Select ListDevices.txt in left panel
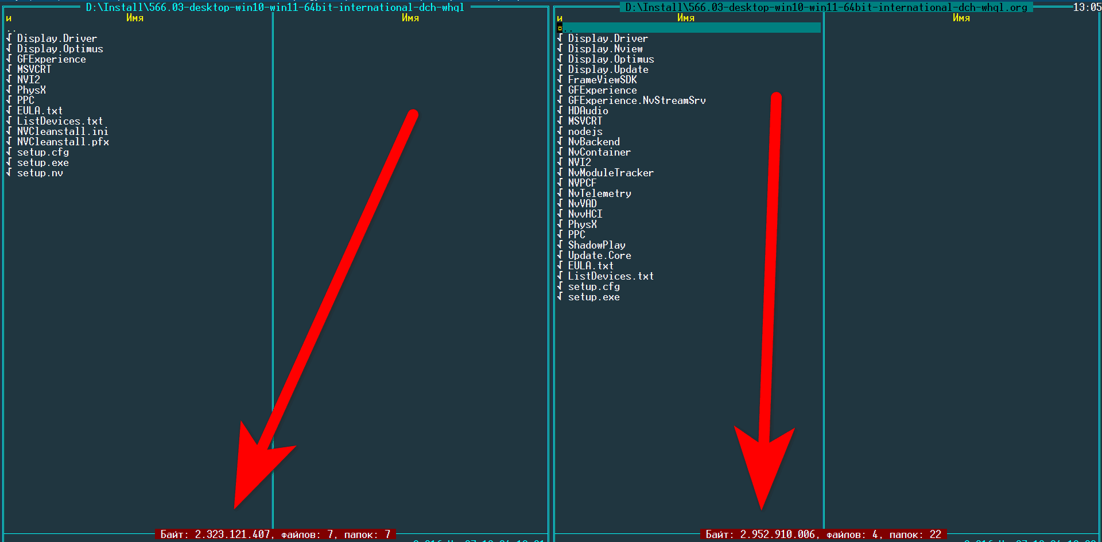The width and height of the screenshot is (1102, 542). click(x=60, y=121)
